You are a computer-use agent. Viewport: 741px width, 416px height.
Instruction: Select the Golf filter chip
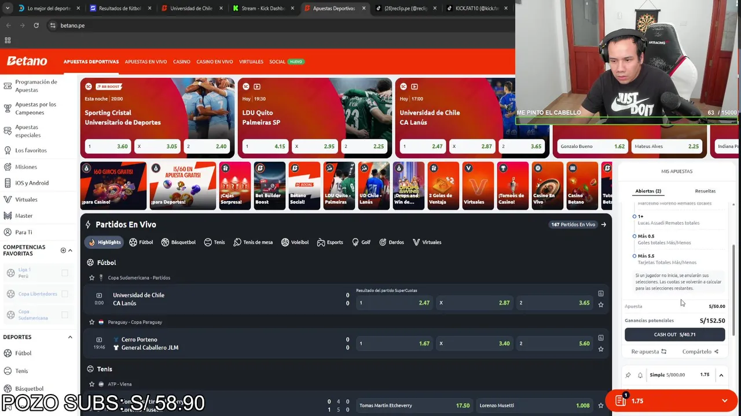tap(361, 242)
